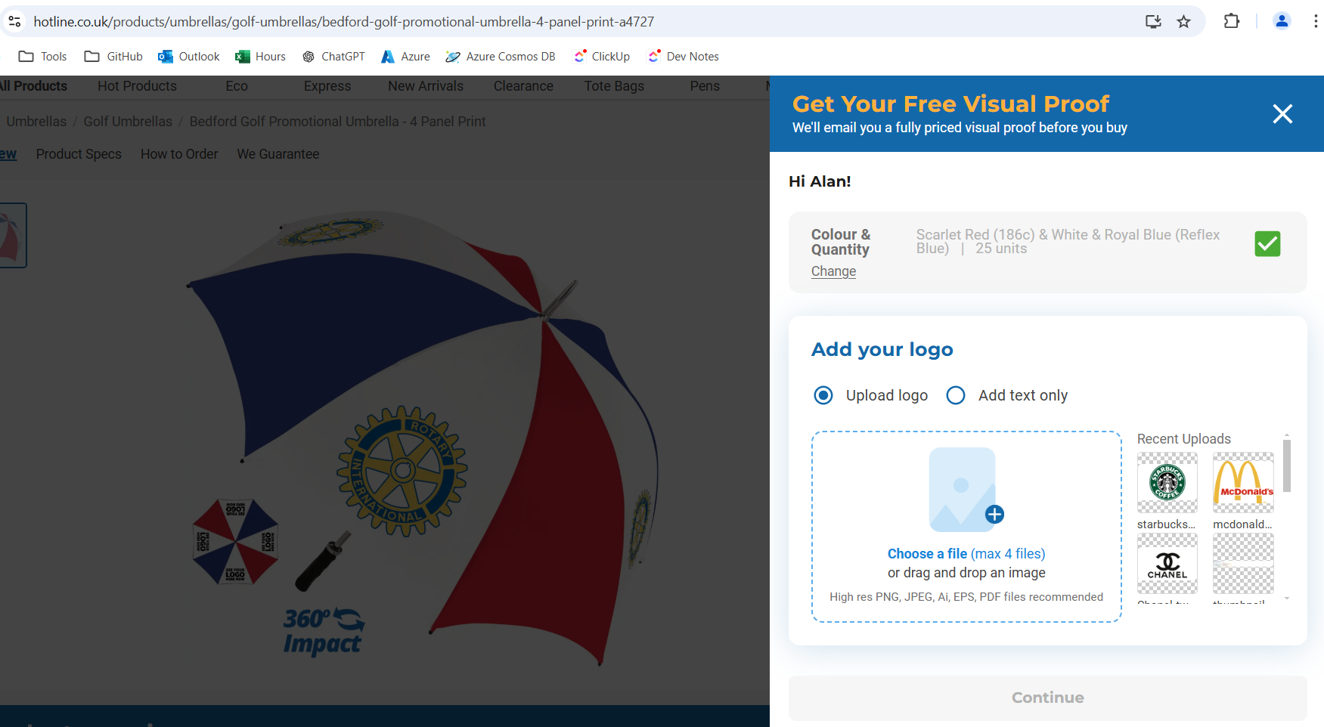The width and height of the screenshot is (1324, 727).
Task: Click the green Colour & Quantity checkmark
Action: pyautogui.click(x=1267, y=244)
